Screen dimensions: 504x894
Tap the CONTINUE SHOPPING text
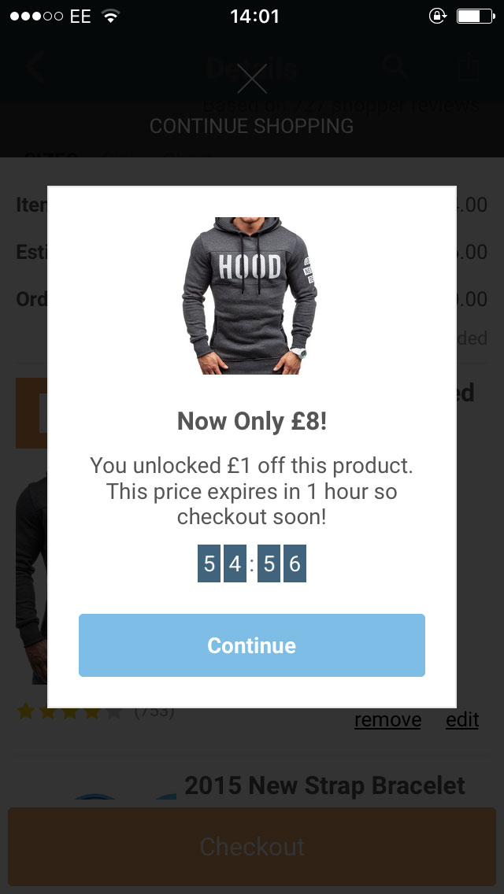click(252, 126)
